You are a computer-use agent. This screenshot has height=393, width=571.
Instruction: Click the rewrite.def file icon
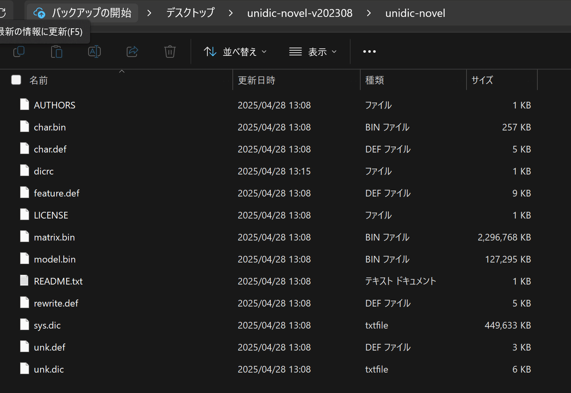coord(24,303)
